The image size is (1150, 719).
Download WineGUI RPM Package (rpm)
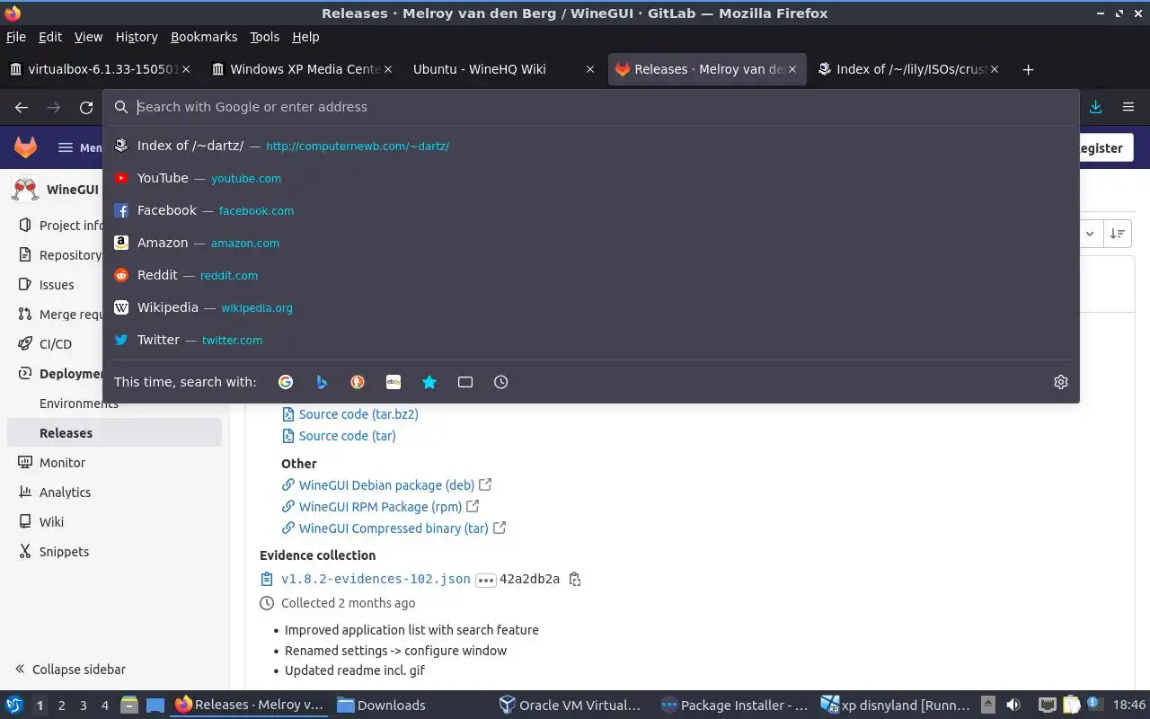tap(380, 507)
